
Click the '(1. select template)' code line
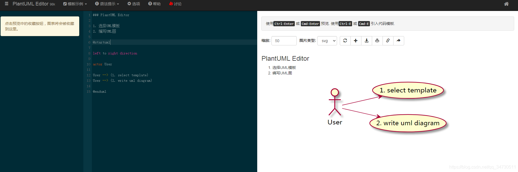[x=120, y=75]
